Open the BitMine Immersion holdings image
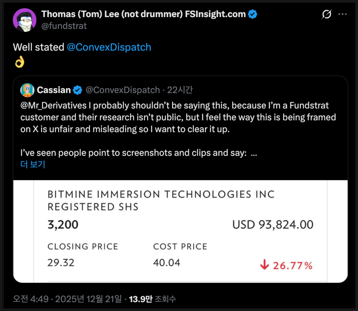This screenshot has height=311, width=358. pos(180,231)
